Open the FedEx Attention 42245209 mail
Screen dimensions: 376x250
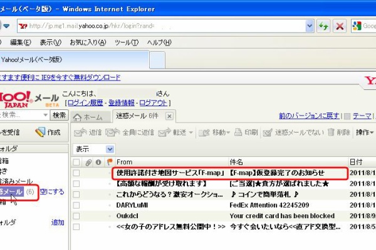(x=269, y=205)
